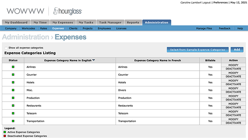This screenshot has height=140, width=248.
Task: Click the Billable column header
Action: tap(210, 60)
